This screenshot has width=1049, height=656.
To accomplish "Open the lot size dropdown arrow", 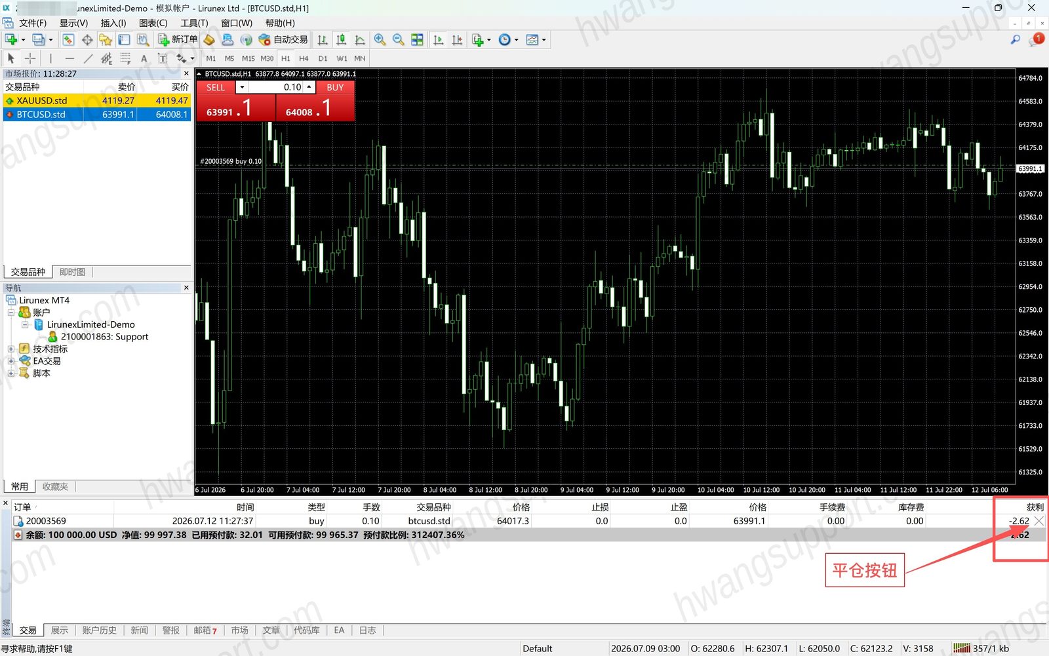I will (242, 87).
